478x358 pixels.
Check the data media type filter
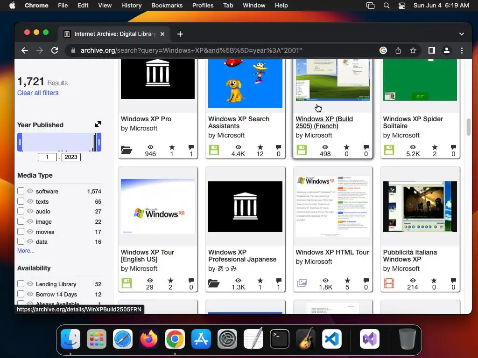21,242
